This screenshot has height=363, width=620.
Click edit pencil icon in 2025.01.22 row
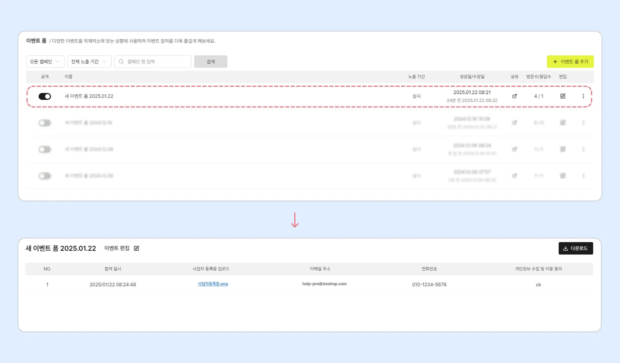pos(563,96)
